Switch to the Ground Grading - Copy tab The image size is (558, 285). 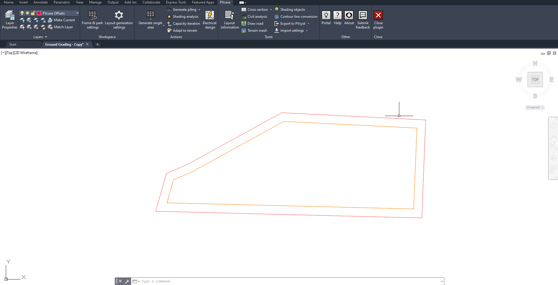pos(64,44)
